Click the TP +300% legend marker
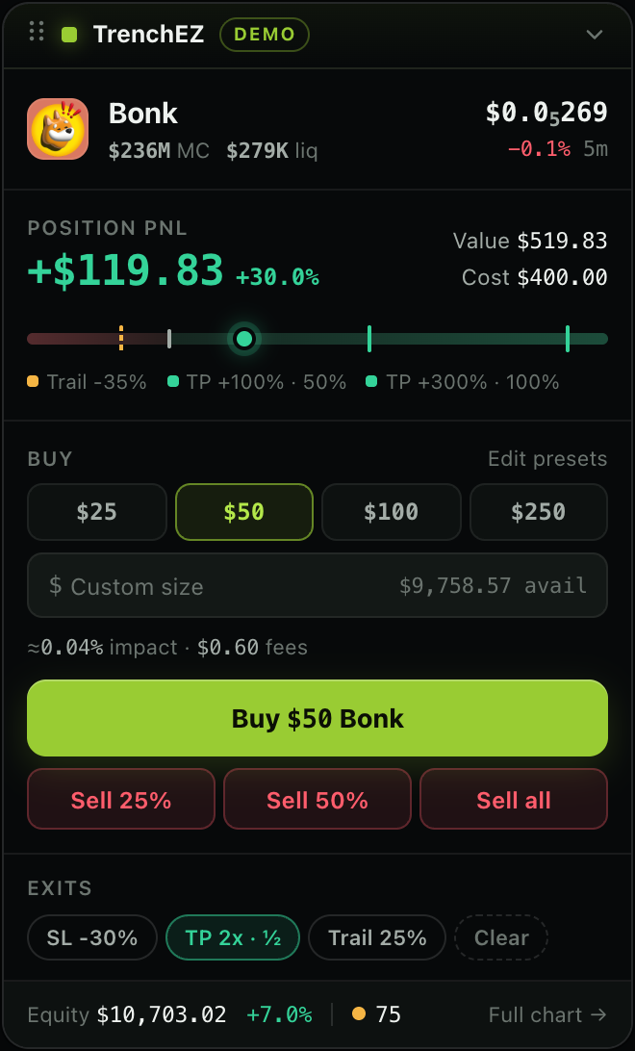Screen dimensions: 635x1051 371,381
